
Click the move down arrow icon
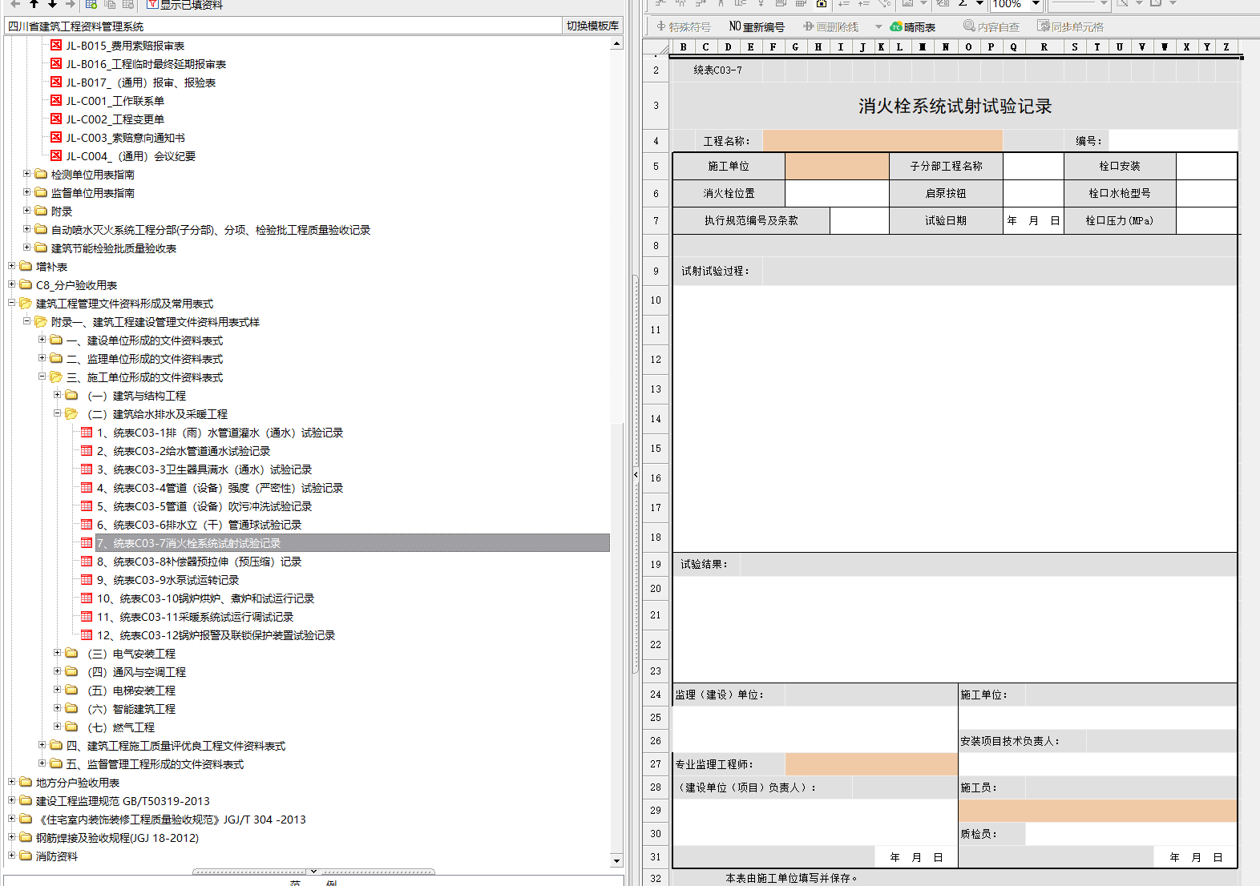[52, 4]
